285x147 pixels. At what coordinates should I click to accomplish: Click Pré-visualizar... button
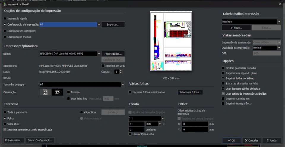14,140
